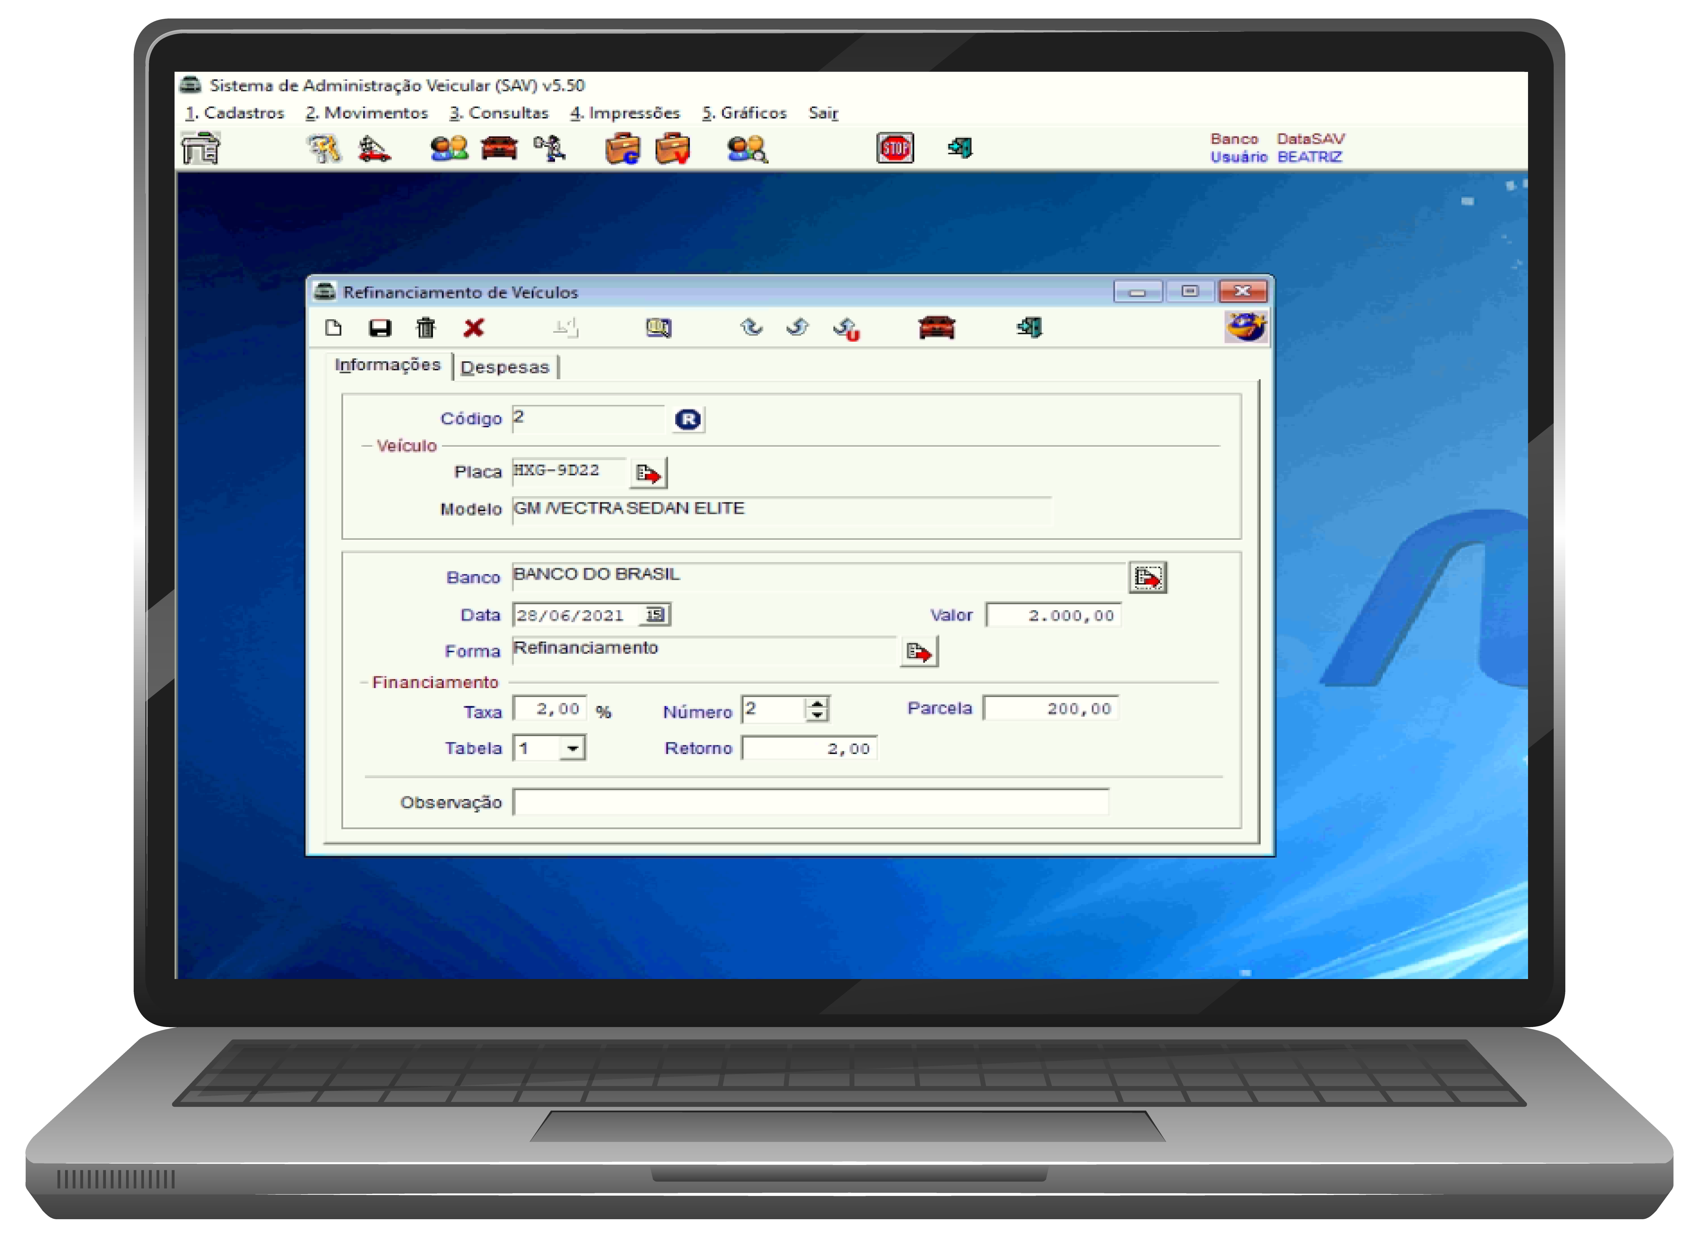Open vehicle lookup button next to Placa
The height and width of the screenshot is (1238, 1699).
(648, 473)
